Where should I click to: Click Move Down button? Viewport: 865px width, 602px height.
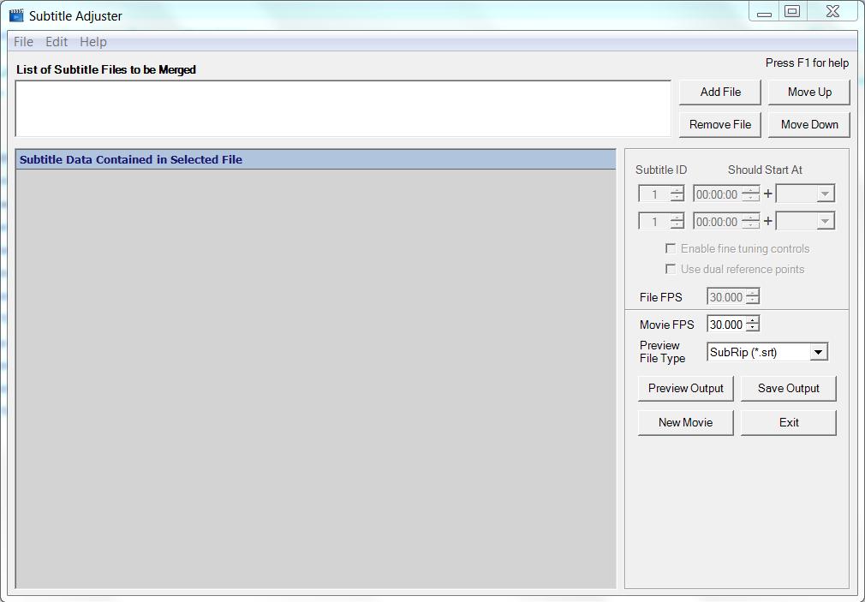tap(809, 125)
